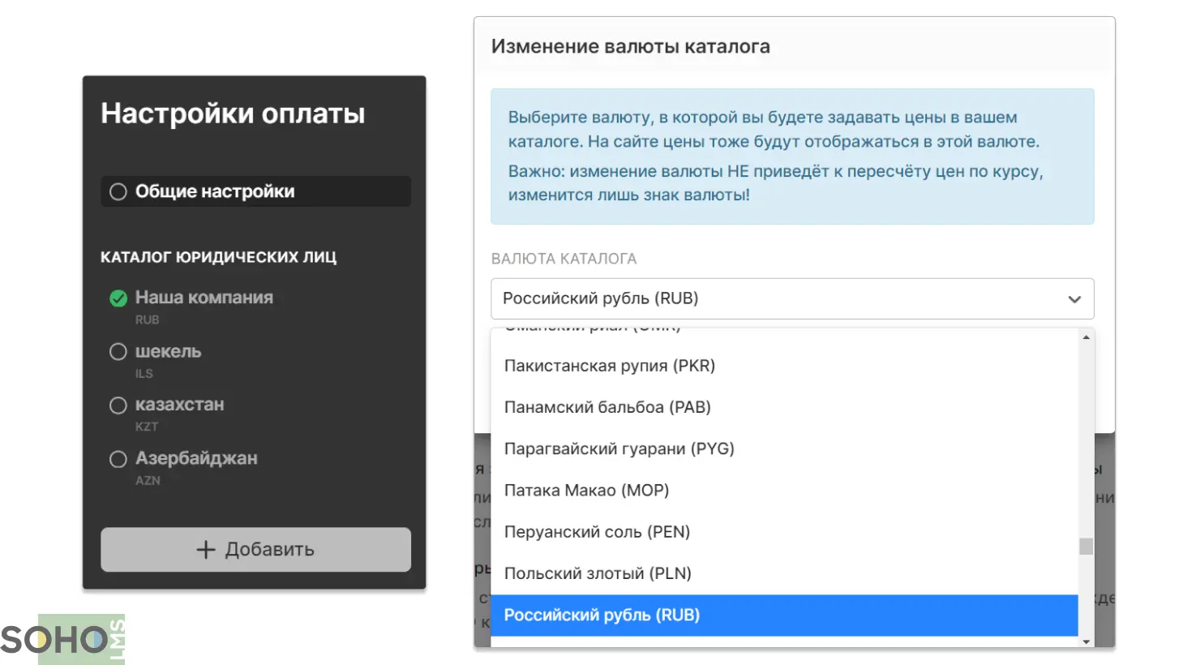The width and height of the screenshot is (1179, 665).
Task: Click the dropdown chevron arrow
Action: click(x=1074, y=299)
